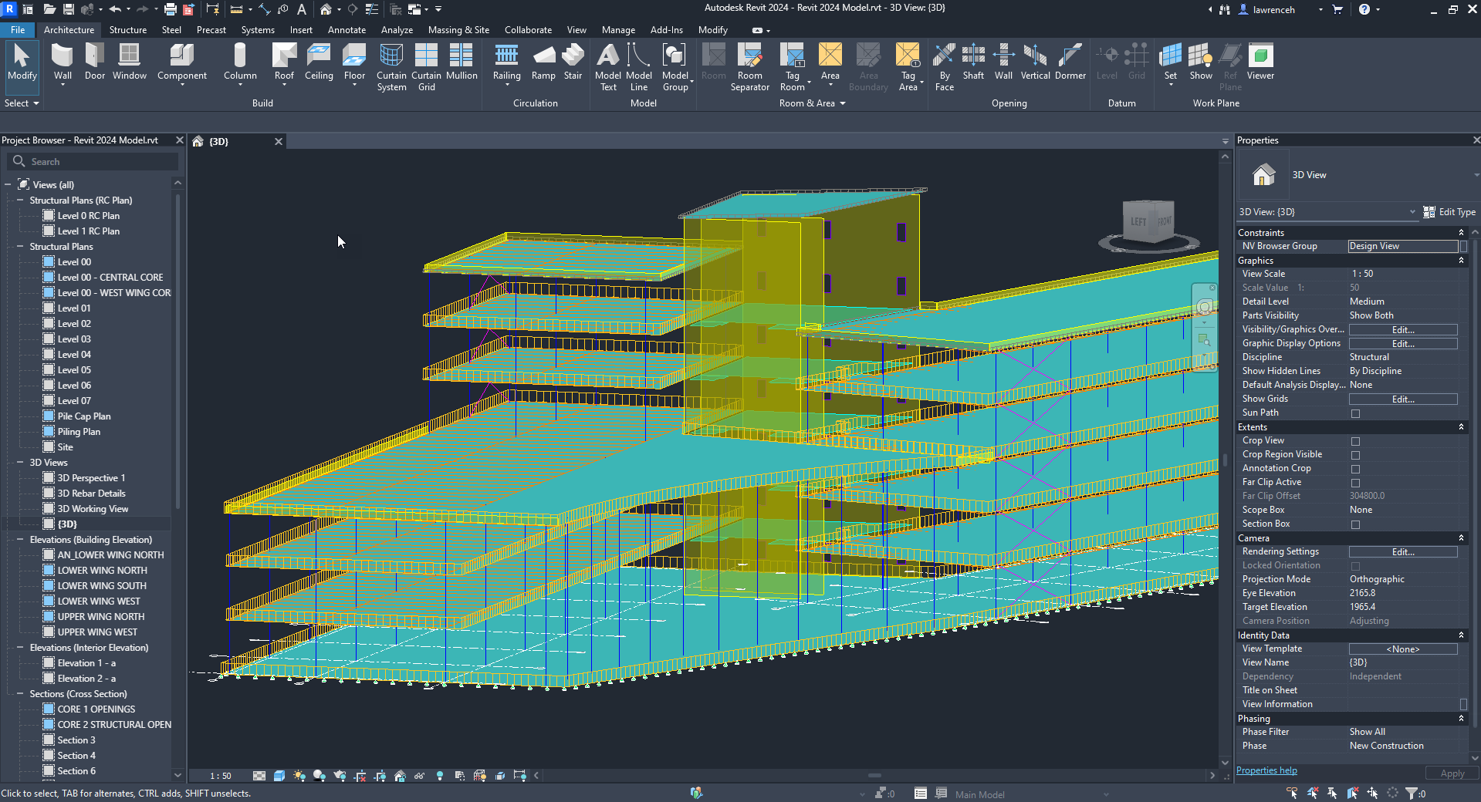This screenshot has height=802, width=1481.
Task: Enable the Section Box checkbox
Action: coord(1355,524)
